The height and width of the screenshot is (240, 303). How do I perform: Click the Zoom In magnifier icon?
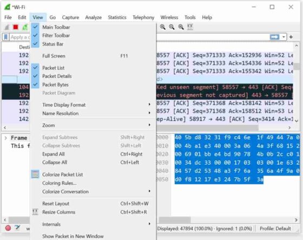pos(163,27)
